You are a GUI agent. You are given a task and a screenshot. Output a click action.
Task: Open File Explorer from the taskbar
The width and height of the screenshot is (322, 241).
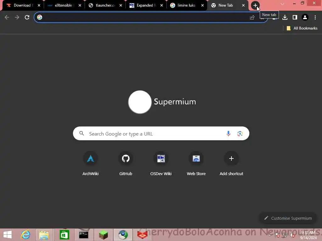tap(44, 235)
